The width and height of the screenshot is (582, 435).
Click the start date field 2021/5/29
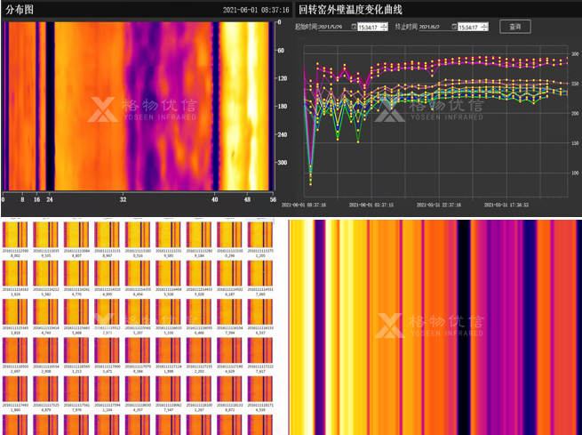tap(334, 27)
